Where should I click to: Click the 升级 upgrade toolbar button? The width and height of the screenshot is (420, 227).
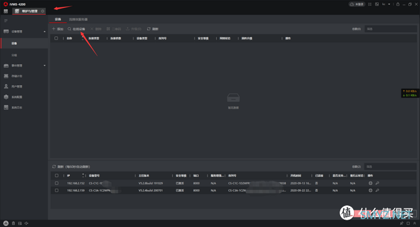pyautogui.click(x=133, y=29)
